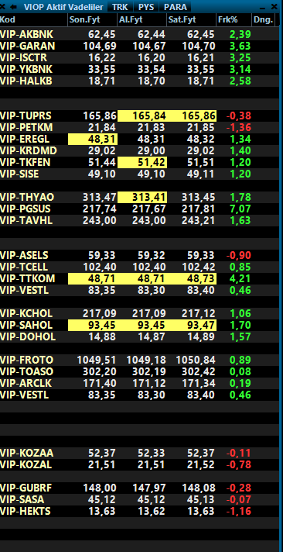Viewport: 283px width, 552px height.
Task: Click highlighted TKFEN bid 51,42
Action: 142,162
